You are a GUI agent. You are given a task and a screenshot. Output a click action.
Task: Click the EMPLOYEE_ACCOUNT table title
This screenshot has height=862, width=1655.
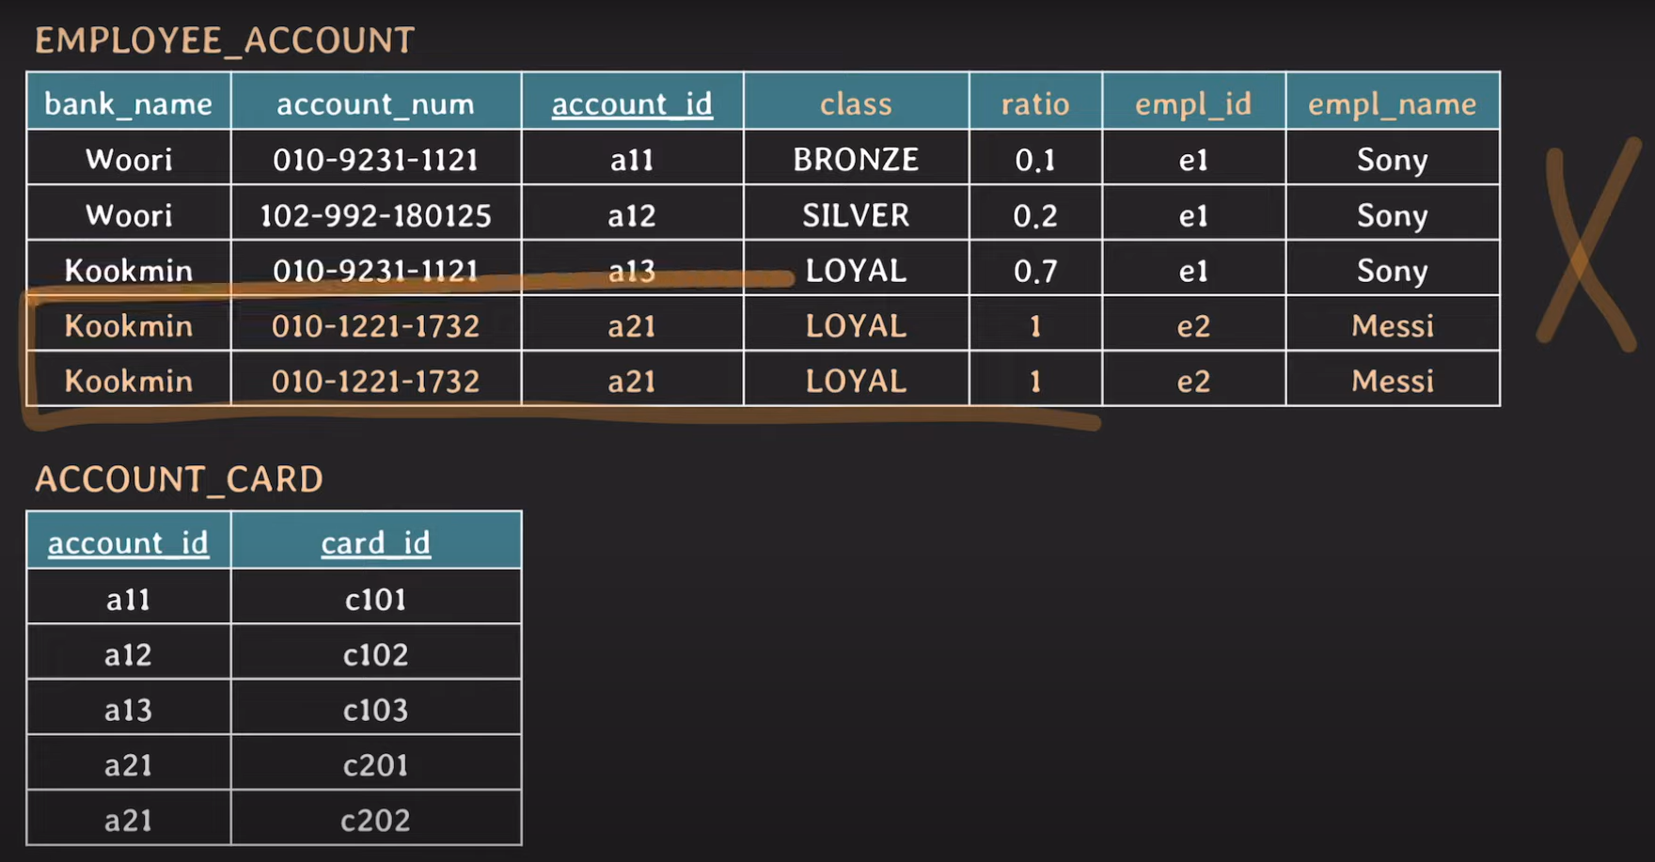tap(225, 40)
